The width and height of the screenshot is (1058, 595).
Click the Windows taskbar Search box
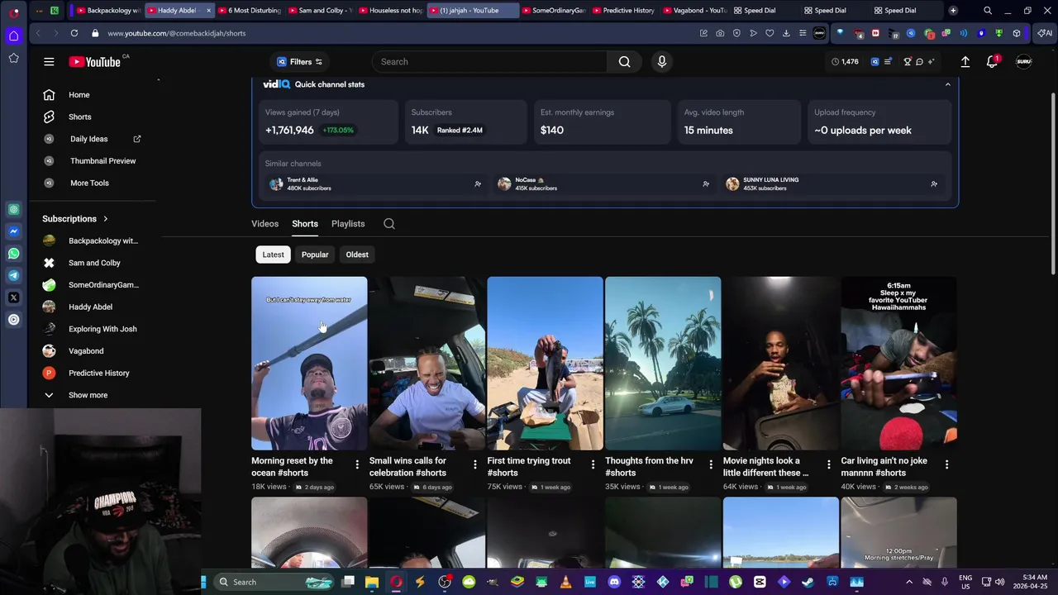[273, 582]
